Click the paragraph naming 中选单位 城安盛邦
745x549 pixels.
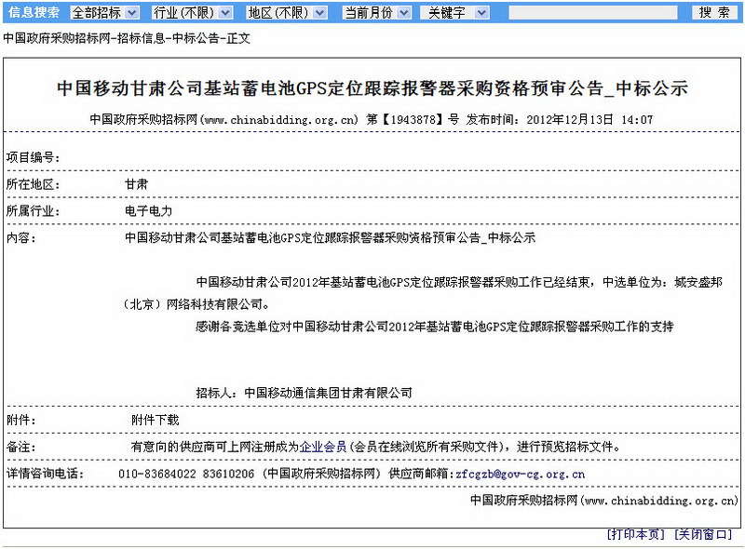(x=423, y=293)
